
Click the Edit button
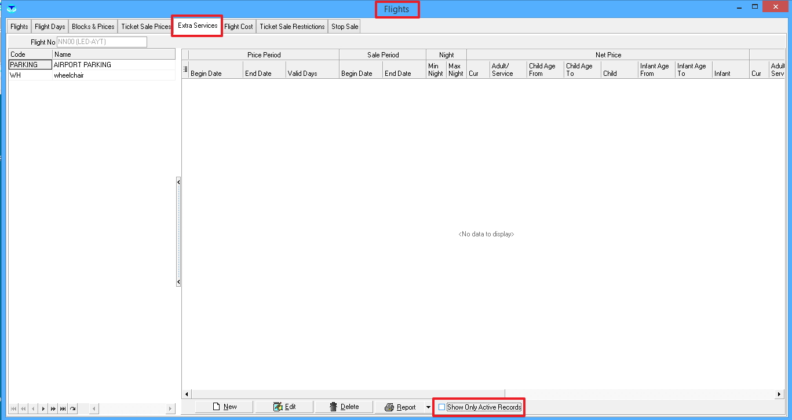pyautogui.click(x=284, y=407)
